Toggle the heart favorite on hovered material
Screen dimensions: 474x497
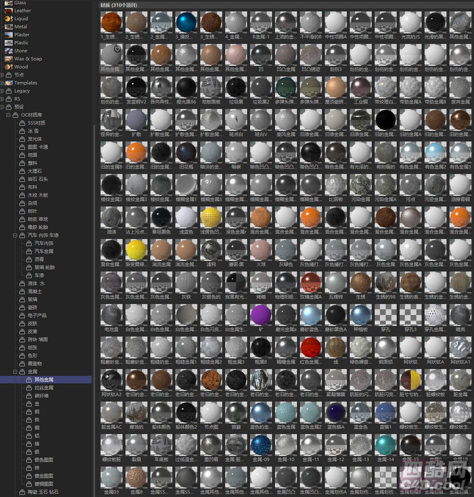(118, 49)
